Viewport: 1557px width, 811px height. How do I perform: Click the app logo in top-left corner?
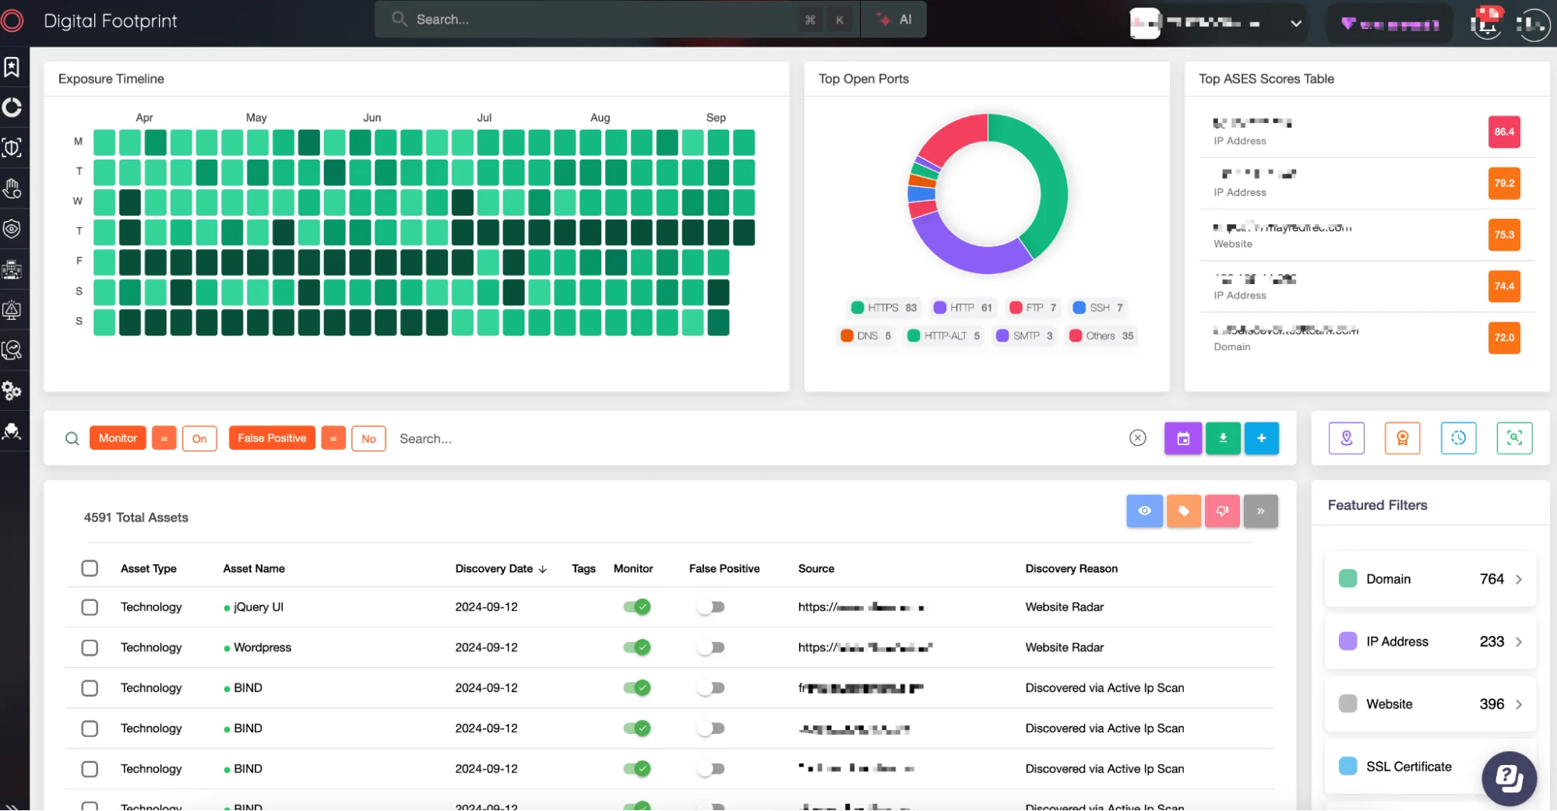[x=12, y=20]
